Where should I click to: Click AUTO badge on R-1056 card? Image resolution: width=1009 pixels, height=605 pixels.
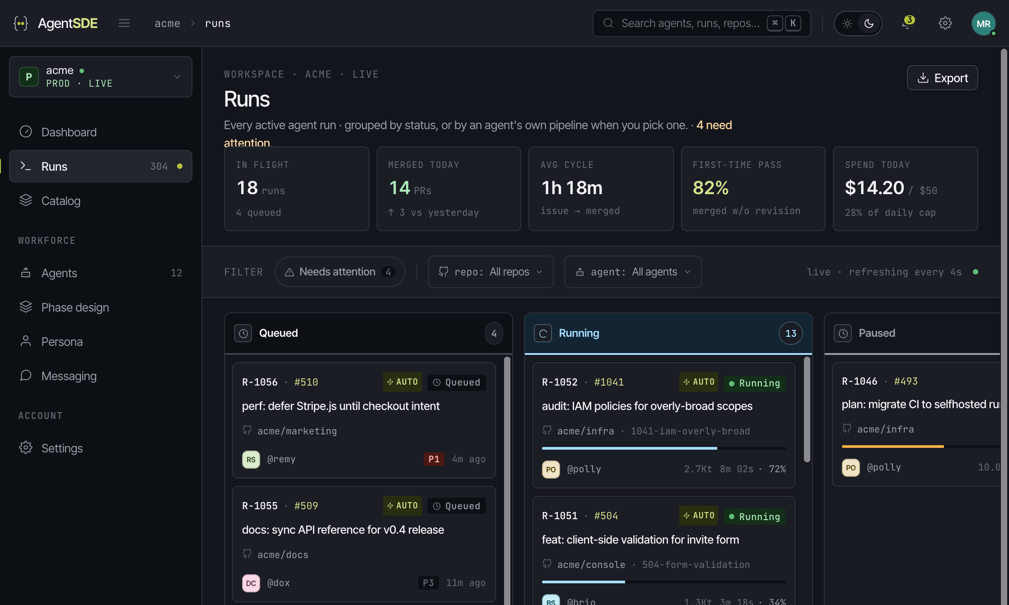click(x=402, y=382)
